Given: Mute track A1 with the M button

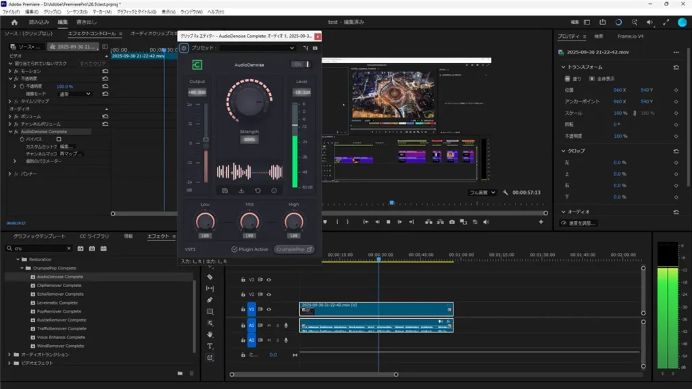Looking at the screenshot, I should point(269,326).
